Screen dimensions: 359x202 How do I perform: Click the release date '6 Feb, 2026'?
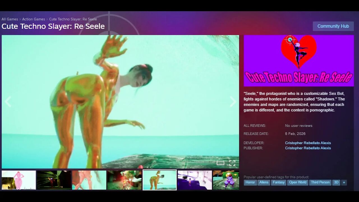[295, 134]
